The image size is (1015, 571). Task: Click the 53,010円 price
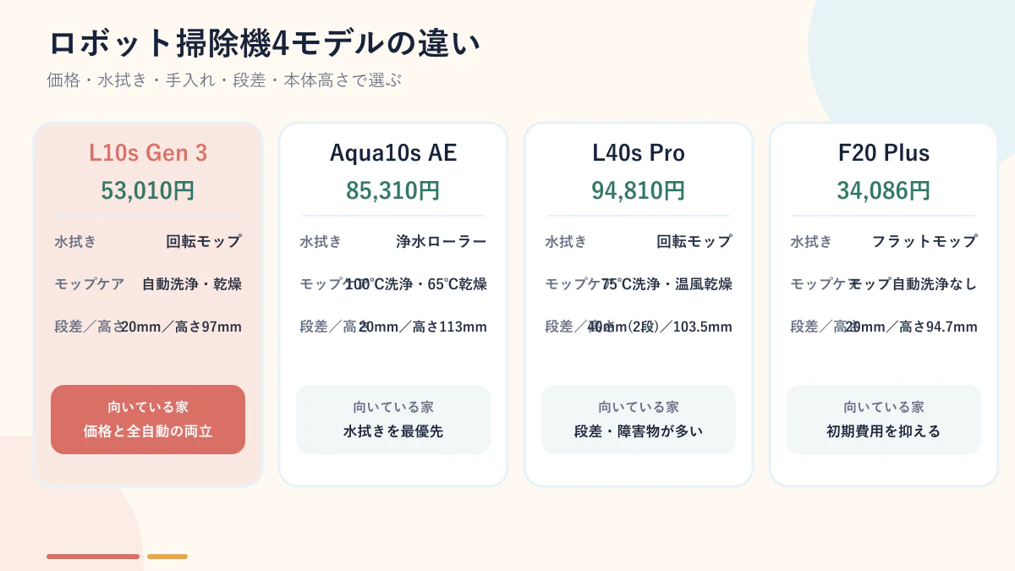pos(148,191)
